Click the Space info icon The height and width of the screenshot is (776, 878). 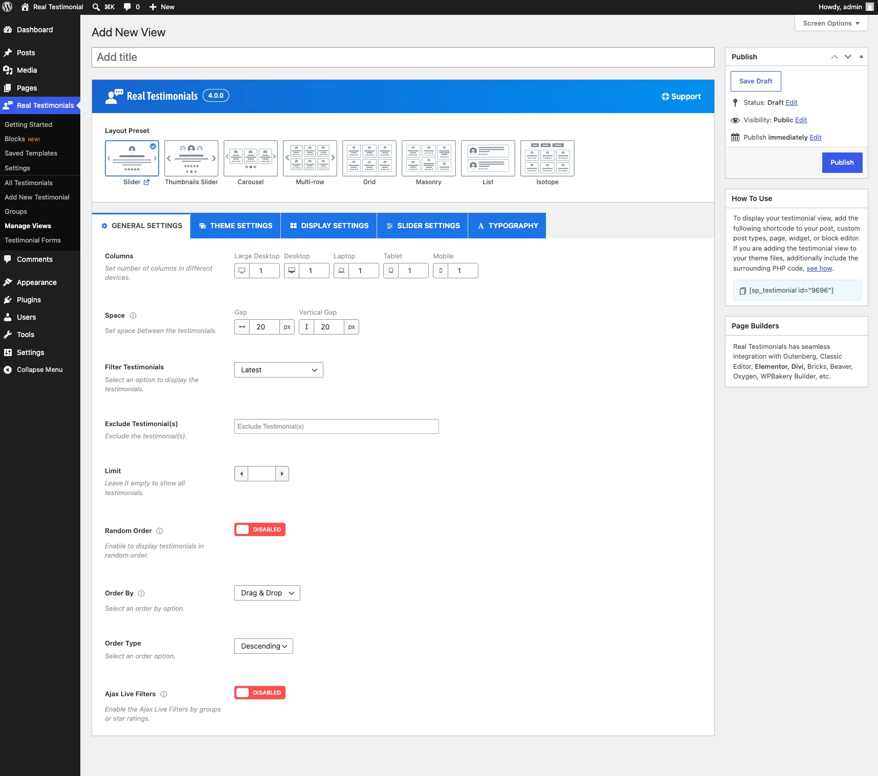point(133,316)
